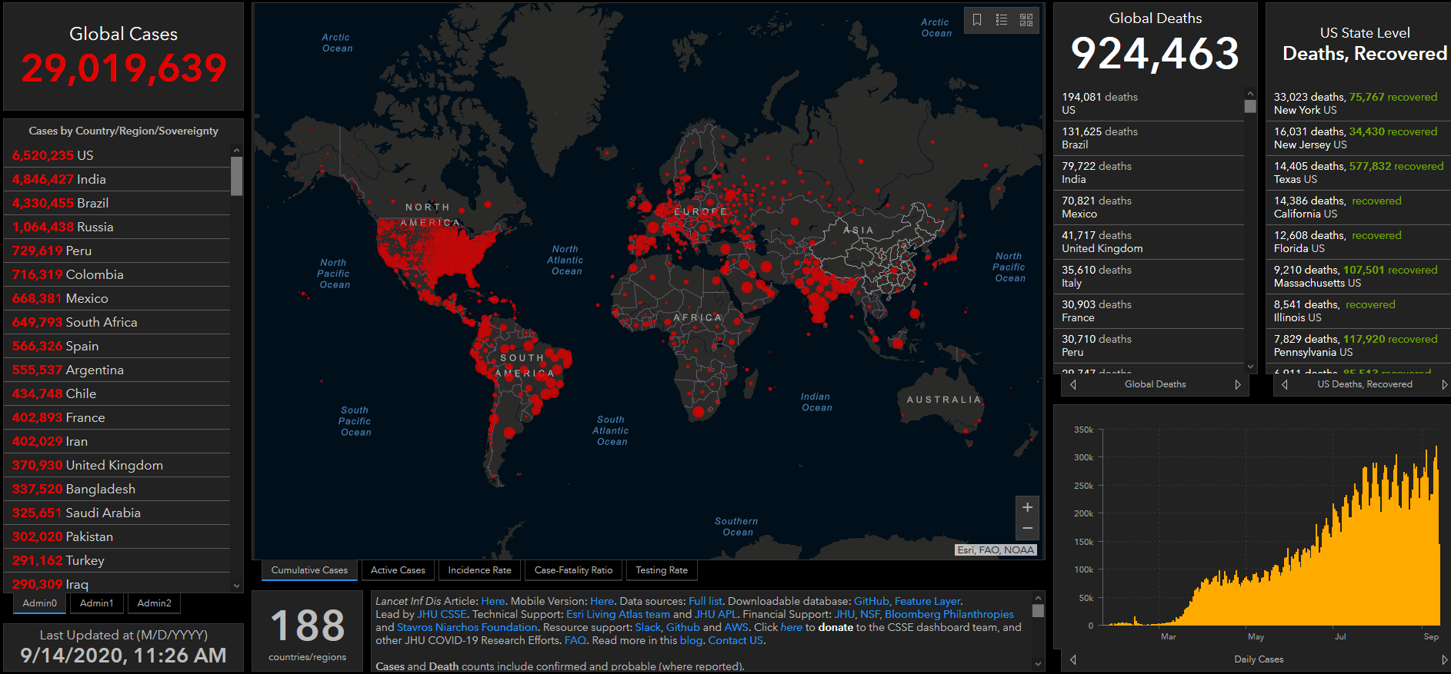
Task: Open the AWS resource link
Action: coord(736,627)
